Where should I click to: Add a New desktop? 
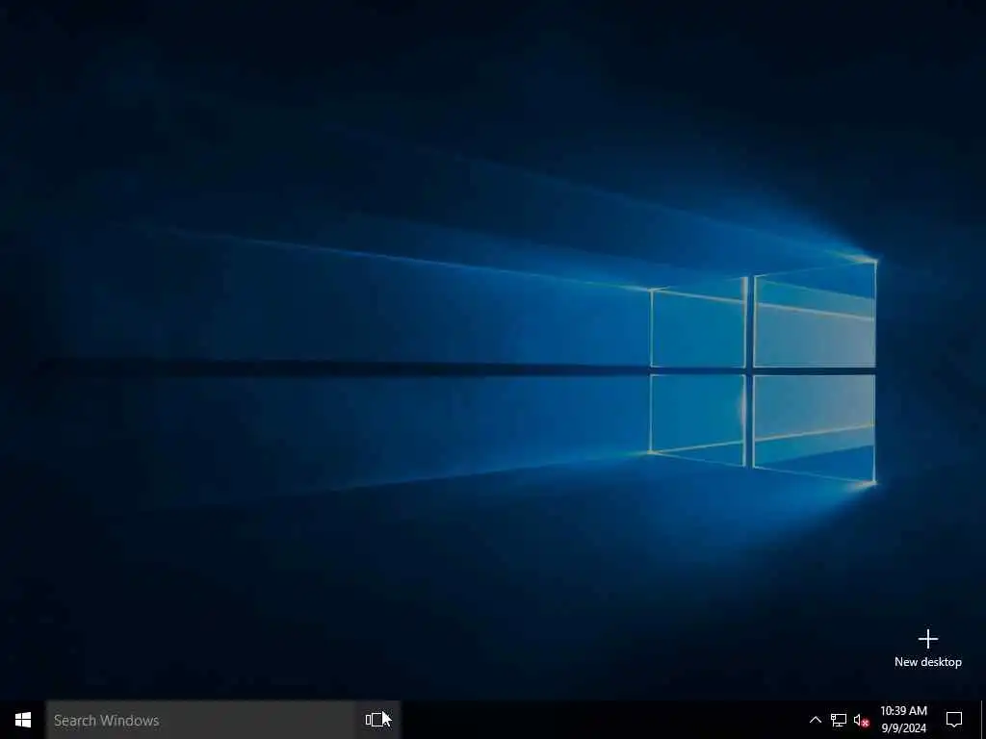coord(927,648)
